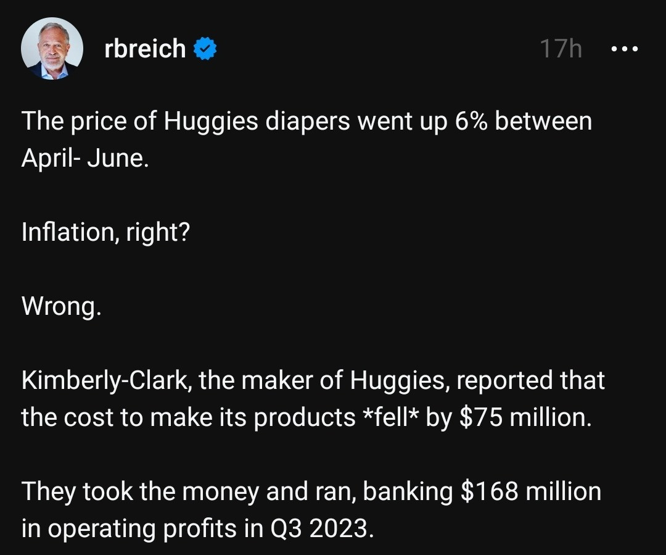
Task: Open the three-dot more options menu
Action: [624, 49]
